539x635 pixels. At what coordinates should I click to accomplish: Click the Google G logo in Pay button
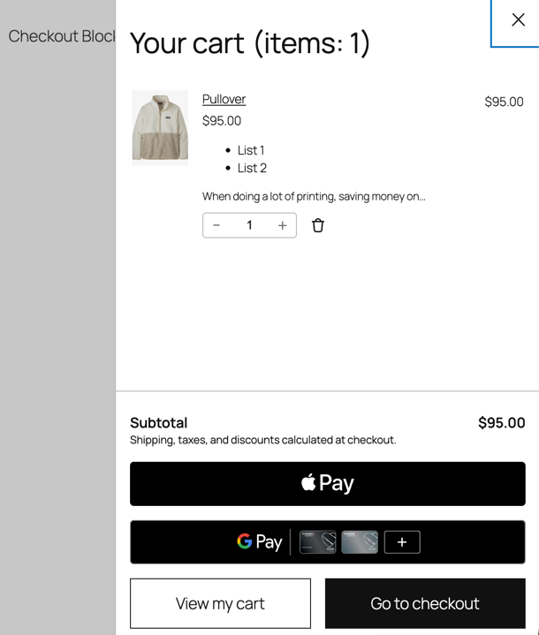pyautogui.click(x=245, y=541)
